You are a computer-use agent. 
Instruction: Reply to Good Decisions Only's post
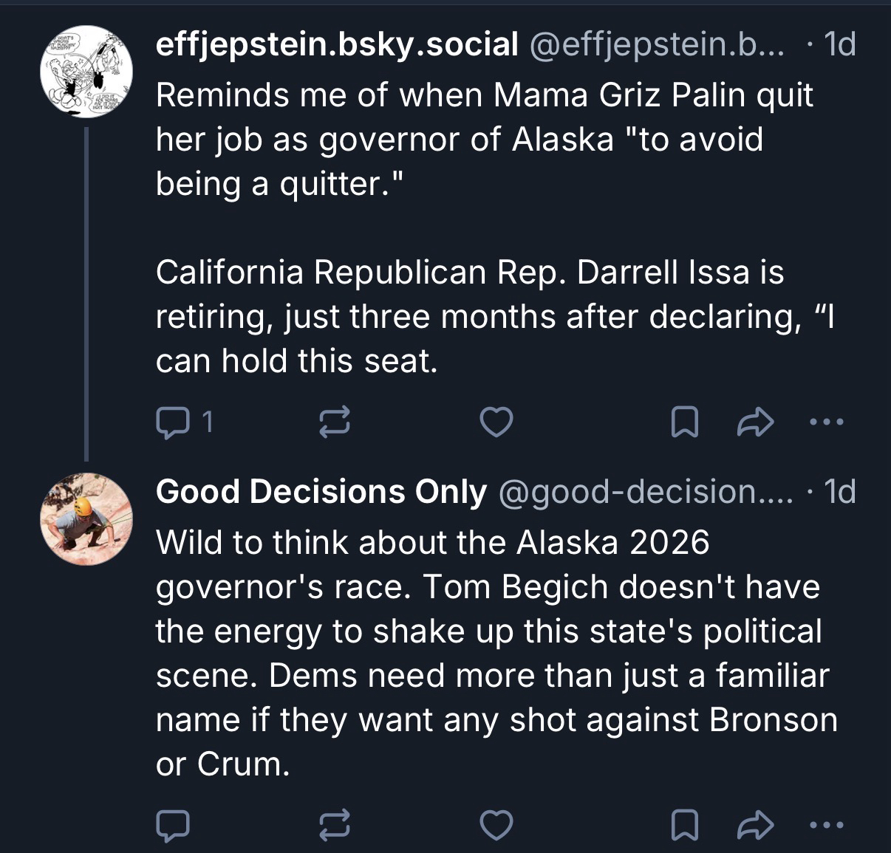point(174,826)
